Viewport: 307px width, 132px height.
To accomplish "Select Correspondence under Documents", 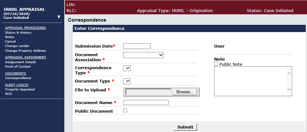I will (18, 78).
